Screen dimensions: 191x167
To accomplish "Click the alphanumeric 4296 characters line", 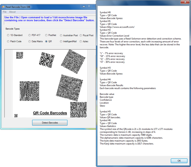I will tap(131, 138).
